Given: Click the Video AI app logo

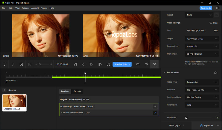Looking at the screenshot, I should point(3,3).
